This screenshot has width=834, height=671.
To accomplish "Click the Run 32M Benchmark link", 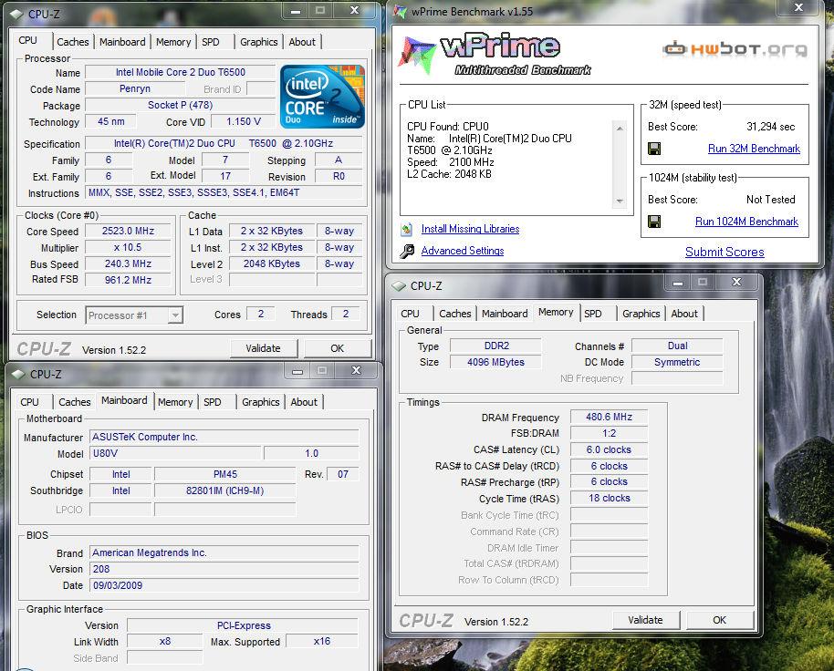I will 754,149.
